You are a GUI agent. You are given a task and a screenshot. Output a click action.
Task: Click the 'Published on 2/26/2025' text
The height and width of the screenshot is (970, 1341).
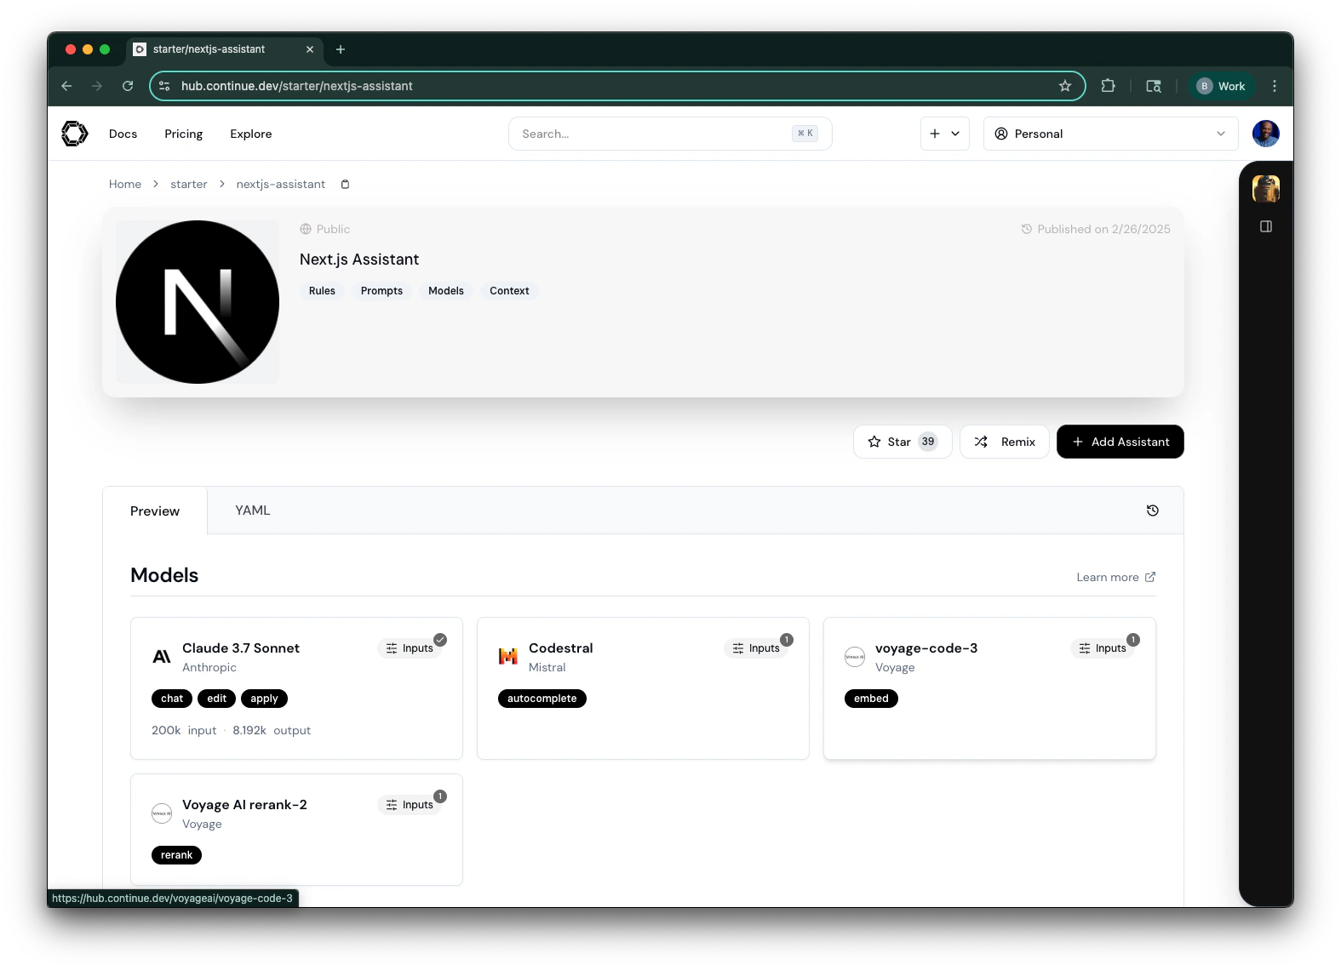pyautogui.click(x=1103, y=229)
